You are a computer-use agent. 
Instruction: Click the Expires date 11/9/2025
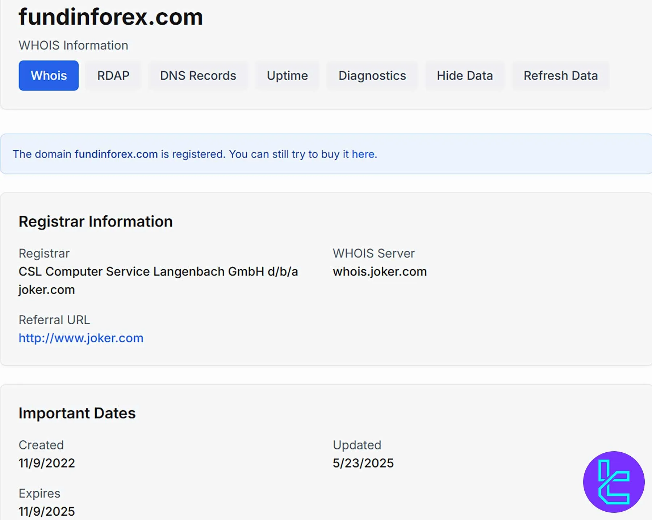pos(47,511)
